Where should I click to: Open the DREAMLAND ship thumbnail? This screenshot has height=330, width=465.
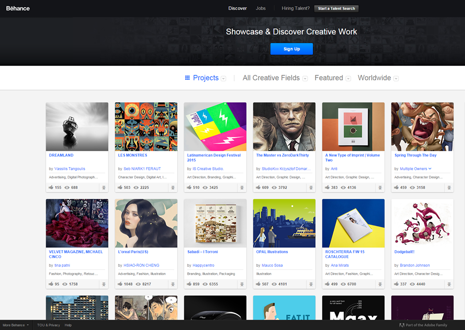pyautogui.click(x=77, y=127)
